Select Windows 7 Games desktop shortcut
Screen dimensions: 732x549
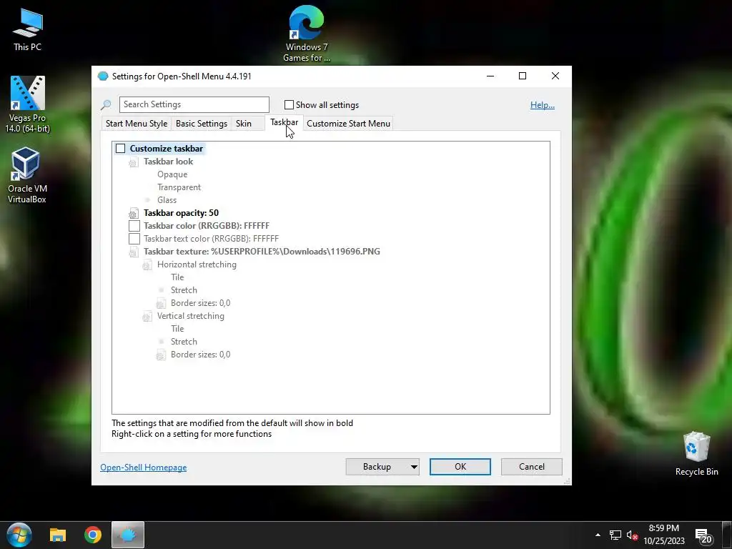click(x=306, y=34)
